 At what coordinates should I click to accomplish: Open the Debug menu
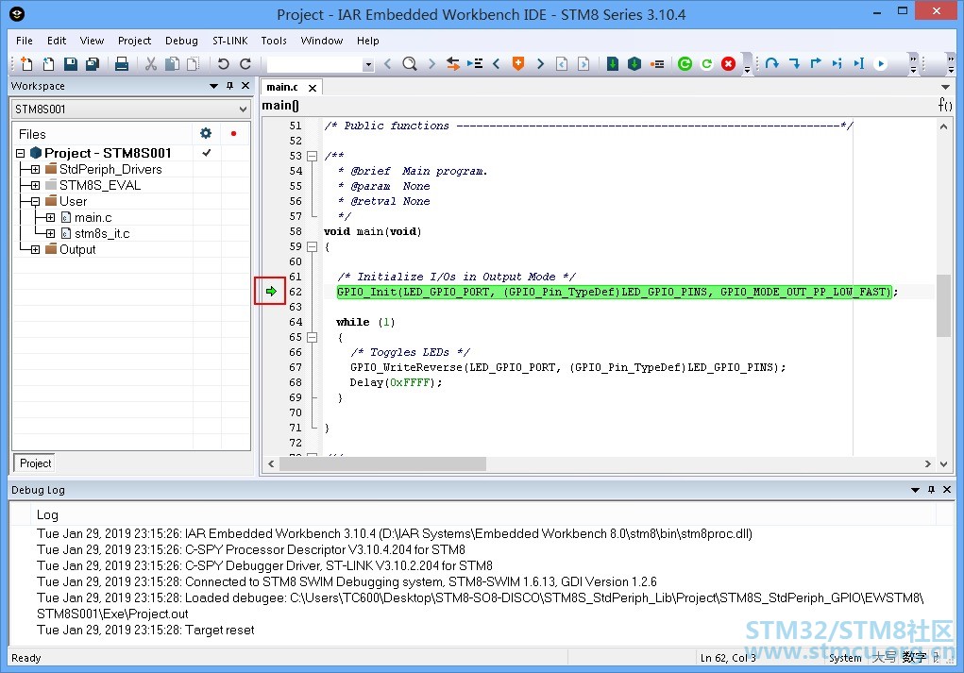(181, 41)
